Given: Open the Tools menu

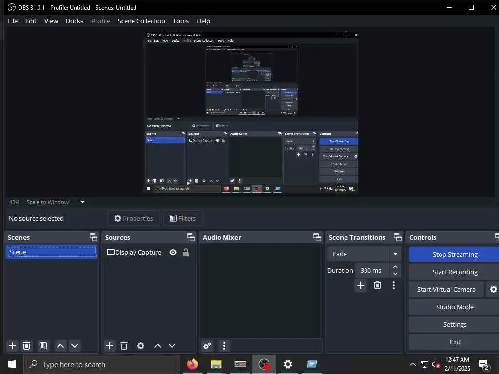Looking at the screenshot, I should coord(180,21).
